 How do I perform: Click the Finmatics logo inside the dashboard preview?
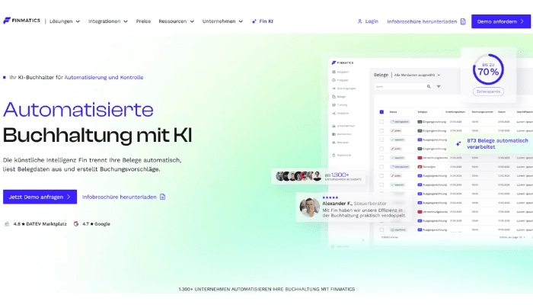pyautogui.click(x=343, y=63)
